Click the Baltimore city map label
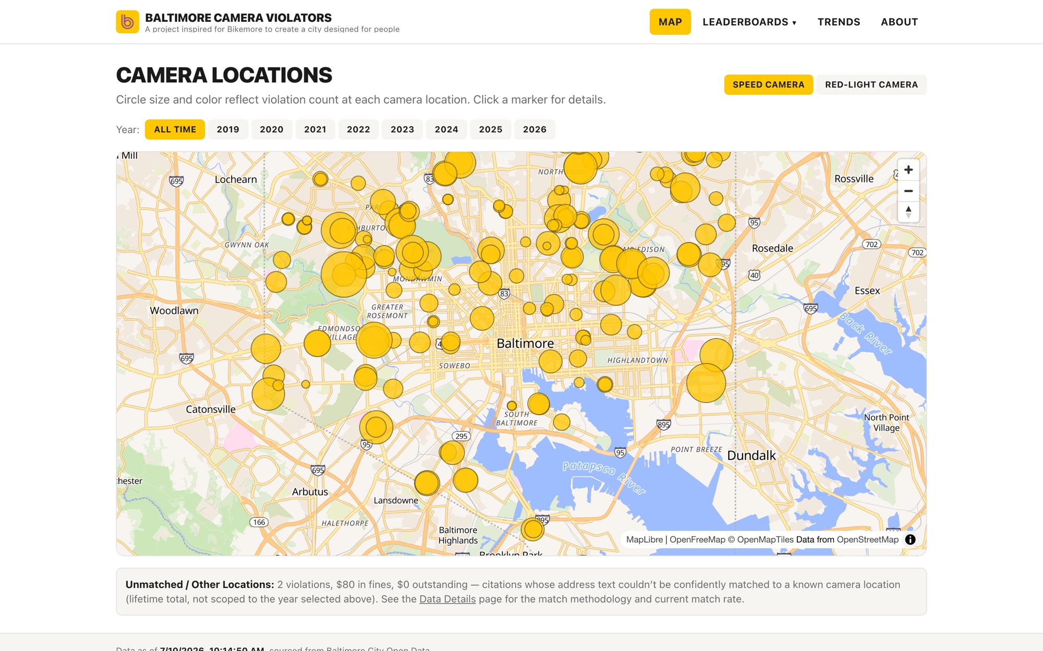This screenshot has width=1043, height=651. 525,343
